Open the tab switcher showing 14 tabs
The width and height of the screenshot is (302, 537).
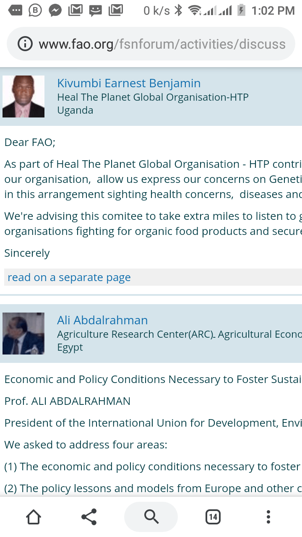(213, 517)
